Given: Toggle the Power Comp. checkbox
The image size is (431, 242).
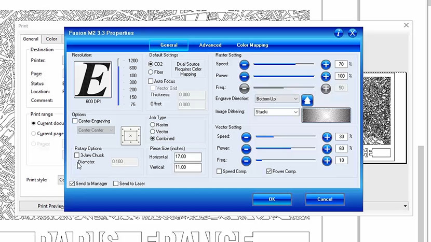Looking at the screenshot, I should click(269, 171).
